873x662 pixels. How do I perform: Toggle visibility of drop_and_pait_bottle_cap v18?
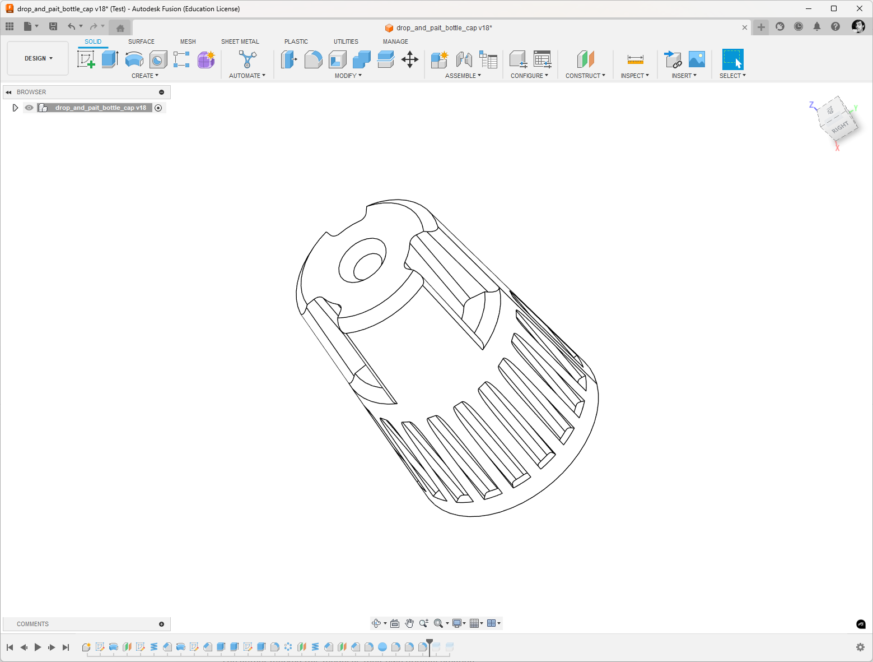coord(29,108)
